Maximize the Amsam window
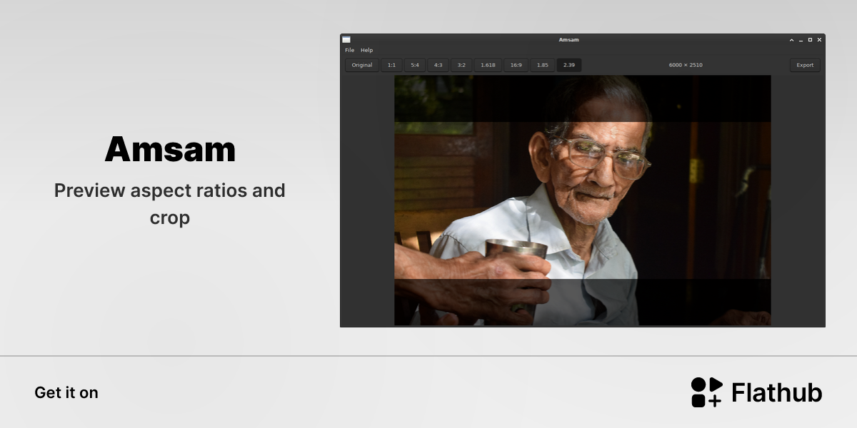Viewport: 857px width, 428px height. coord(810,40)
